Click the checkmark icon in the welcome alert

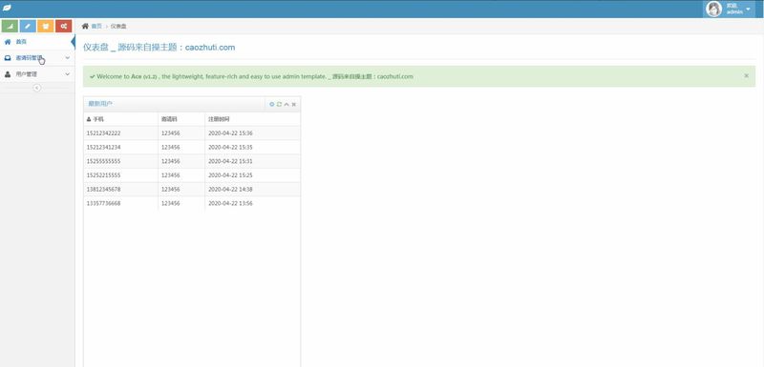(92, 76)
